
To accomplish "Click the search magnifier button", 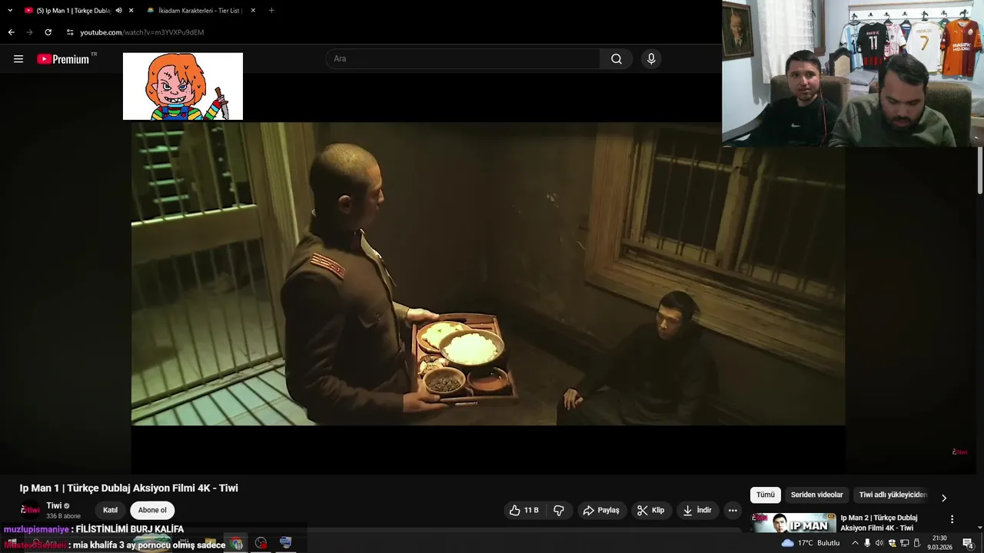I will coord(617,59).
